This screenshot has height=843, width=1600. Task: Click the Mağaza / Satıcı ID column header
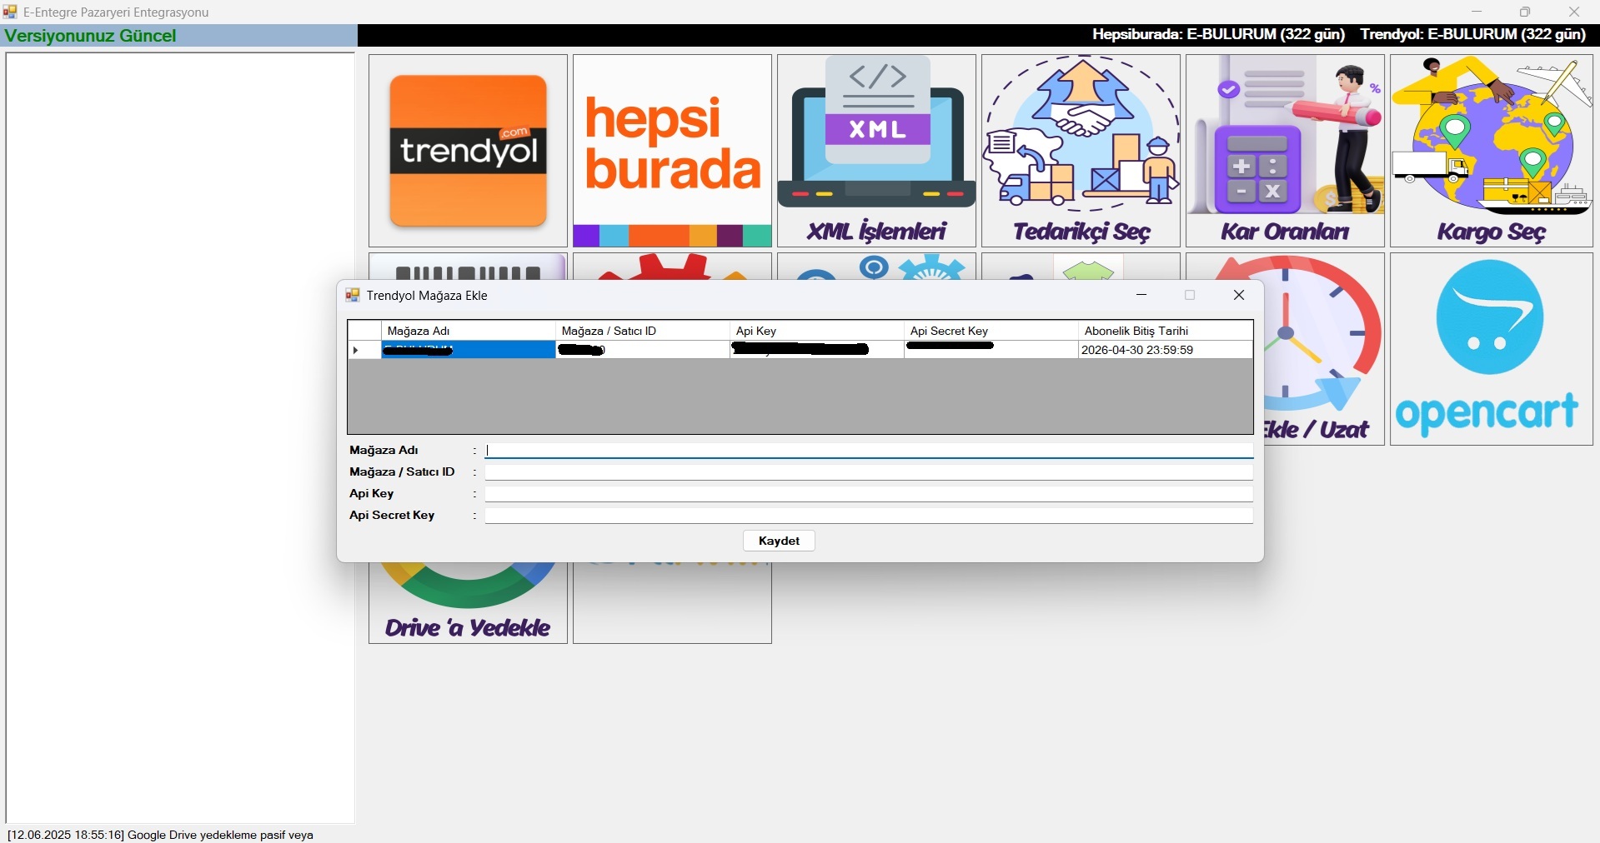tap(643, 331)
